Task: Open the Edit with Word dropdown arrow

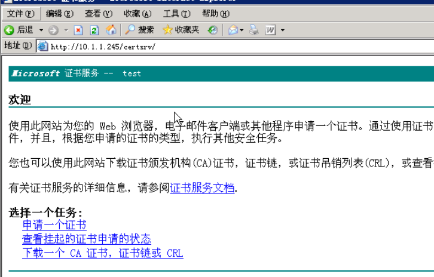Action: tap(283, 30)
